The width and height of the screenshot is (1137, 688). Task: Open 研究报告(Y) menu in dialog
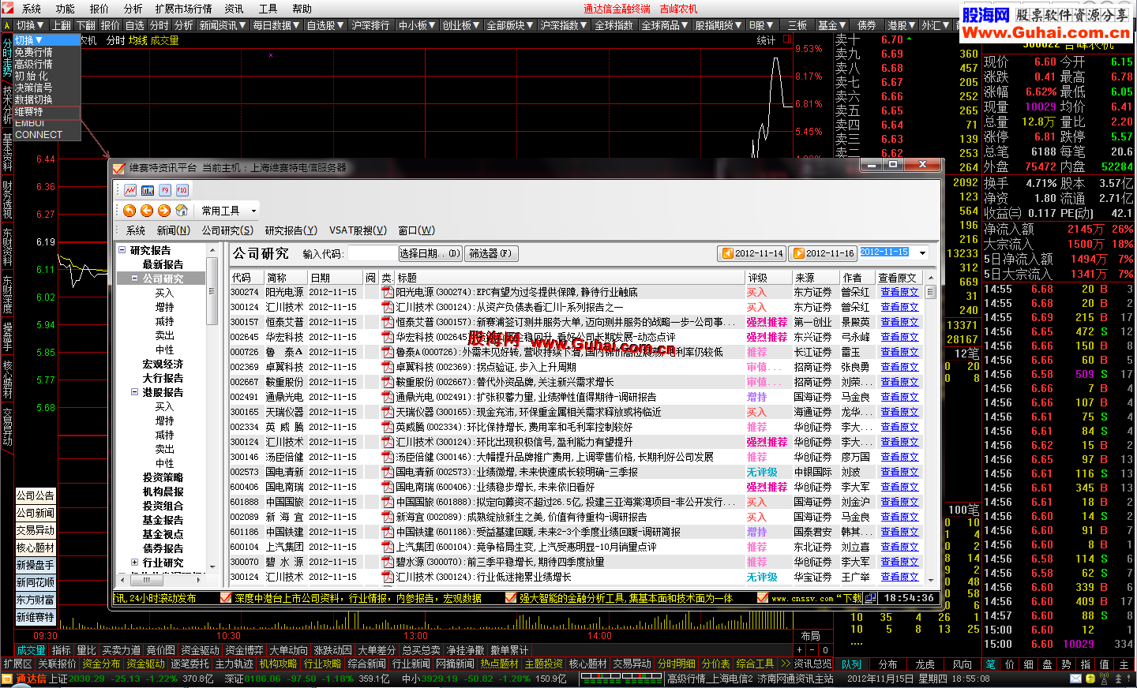(x=291, y=230)
